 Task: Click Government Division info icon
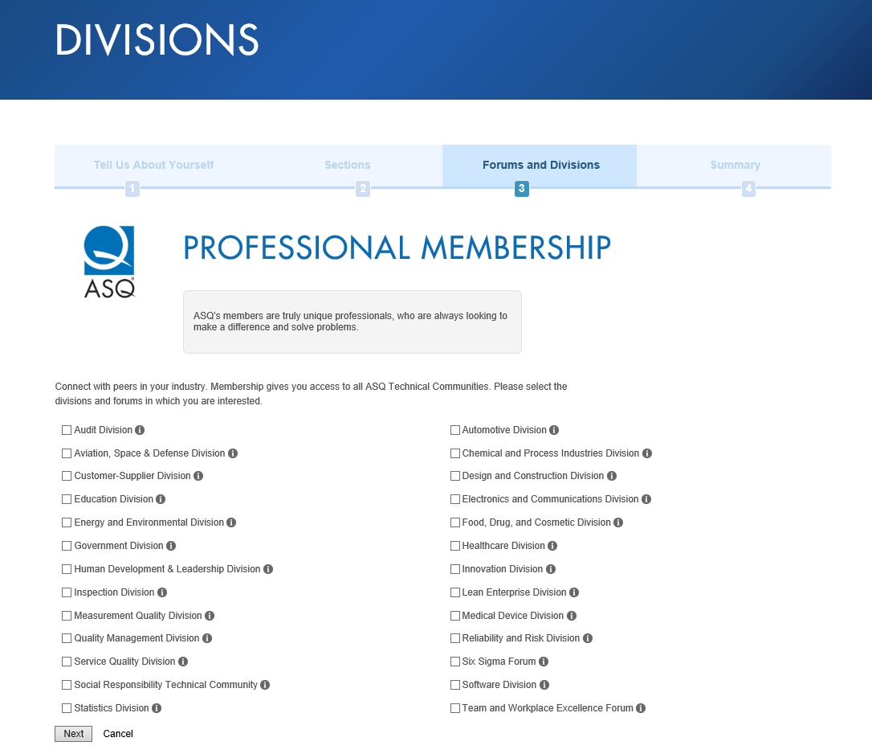171,546
